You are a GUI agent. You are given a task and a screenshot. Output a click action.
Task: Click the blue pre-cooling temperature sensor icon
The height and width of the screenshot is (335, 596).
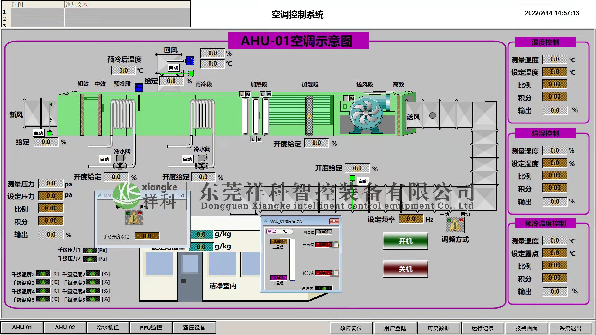[139, 88]
